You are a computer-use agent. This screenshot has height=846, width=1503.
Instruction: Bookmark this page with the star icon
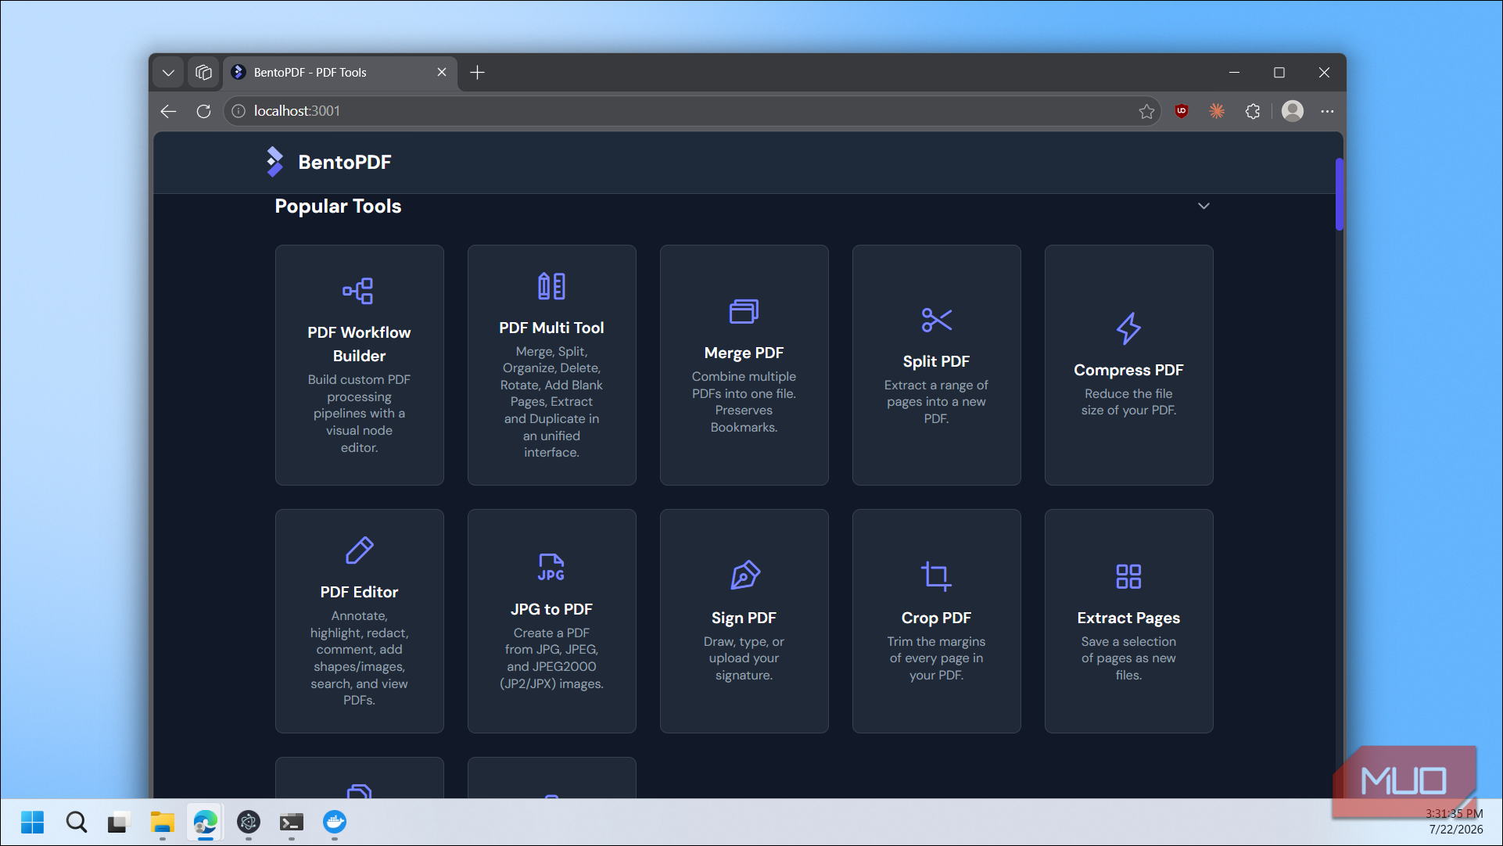pos(1146,111)
